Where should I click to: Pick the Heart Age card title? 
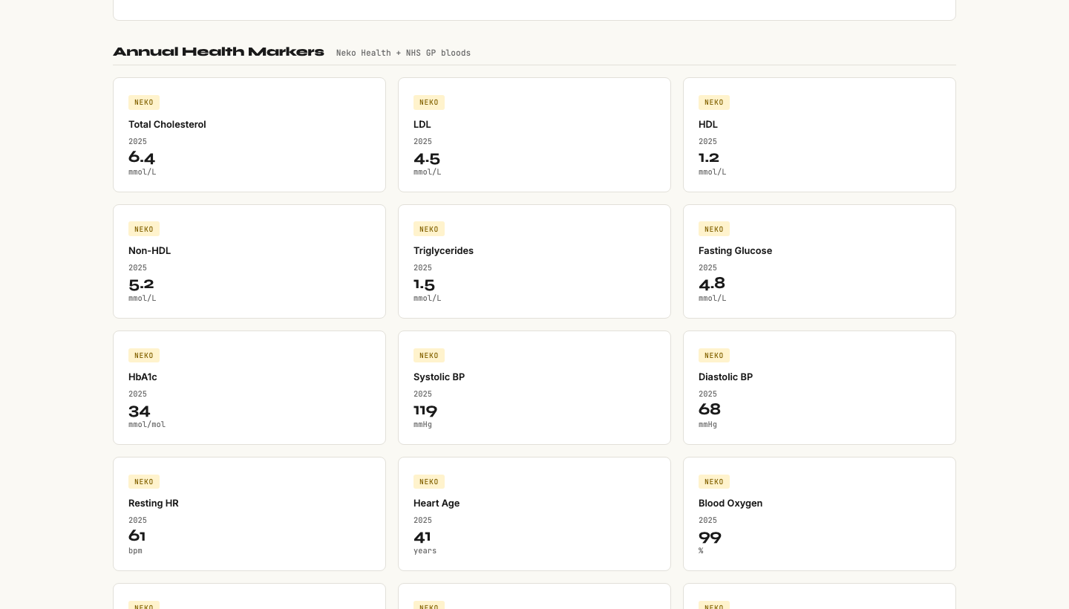click(437, 504)
